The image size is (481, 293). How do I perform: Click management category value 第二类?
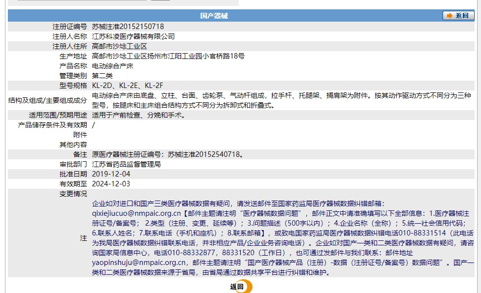[x=102, y=76]
